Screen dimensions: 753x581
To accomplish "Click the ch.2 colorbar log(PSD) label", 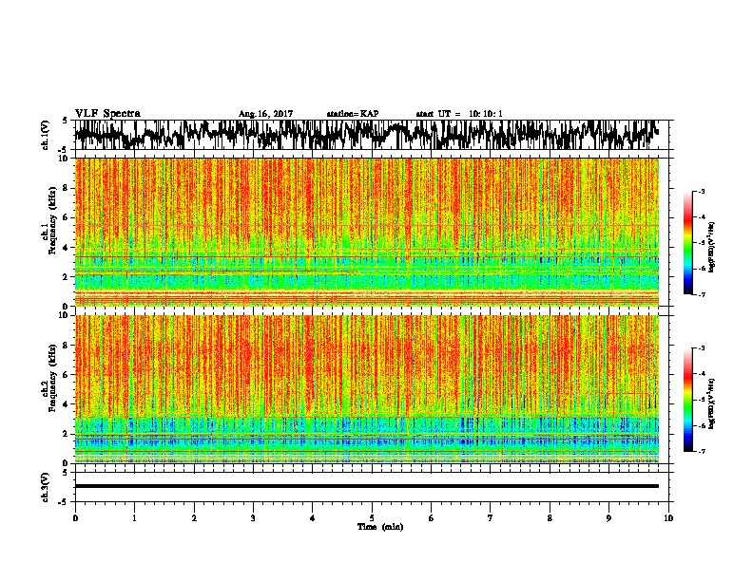I will tap(712, 404).
